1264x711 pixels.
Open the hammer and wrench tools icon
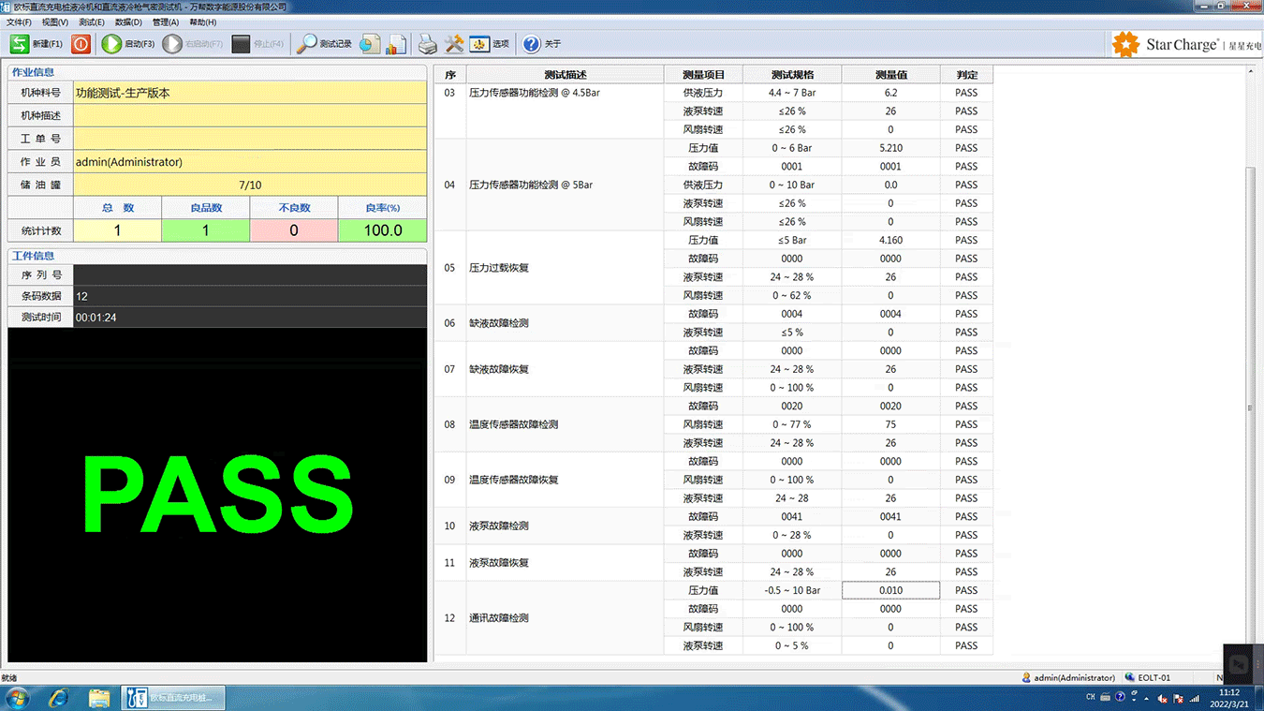pos(454,44)
